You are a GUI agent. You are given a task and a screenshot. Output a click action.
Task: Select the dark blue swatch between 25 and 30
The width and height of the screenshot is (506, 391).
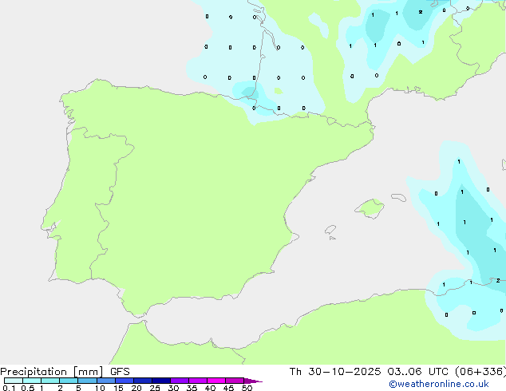161,381
